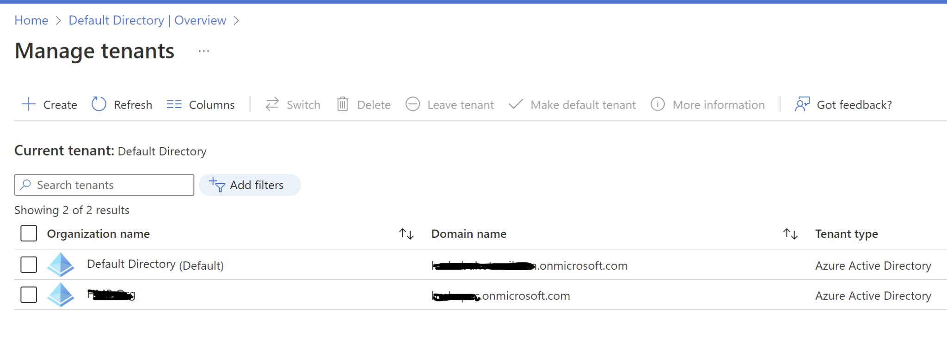Click the Default Directory tenant diamond icon
The width and height of the screenshot is (947, 338).
61,265
